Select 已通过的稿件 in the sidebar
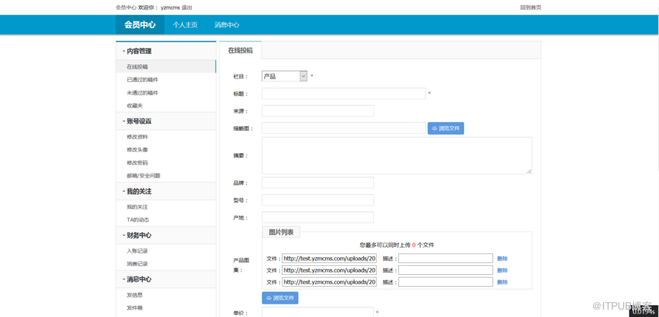The height and width of the screenshot is (317, 659). [142, 79]
